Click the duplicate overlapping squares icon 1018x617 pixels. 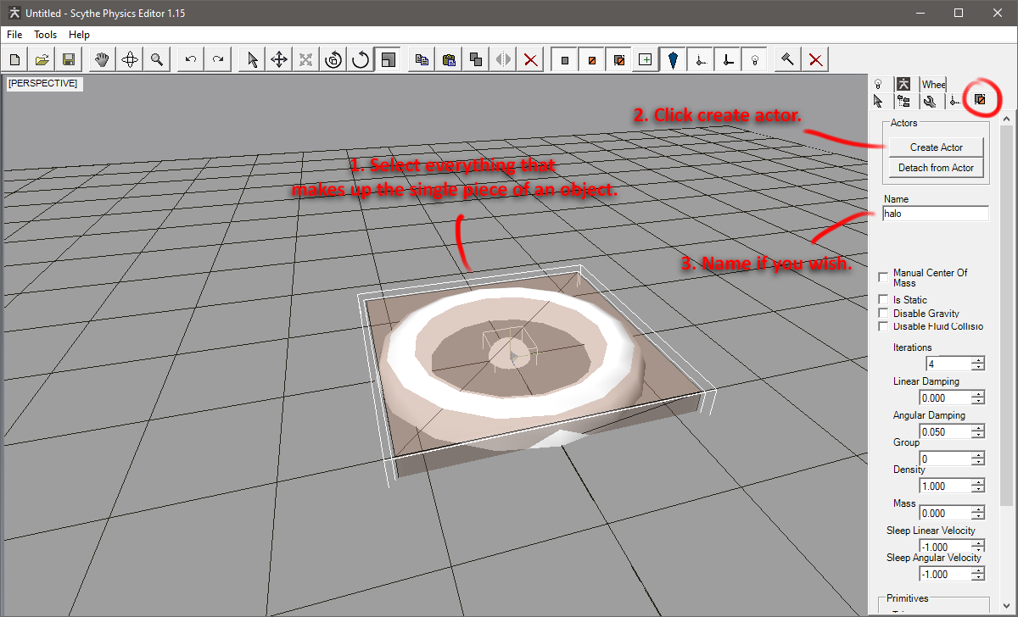pyautogui.click(x=476, y=59)
